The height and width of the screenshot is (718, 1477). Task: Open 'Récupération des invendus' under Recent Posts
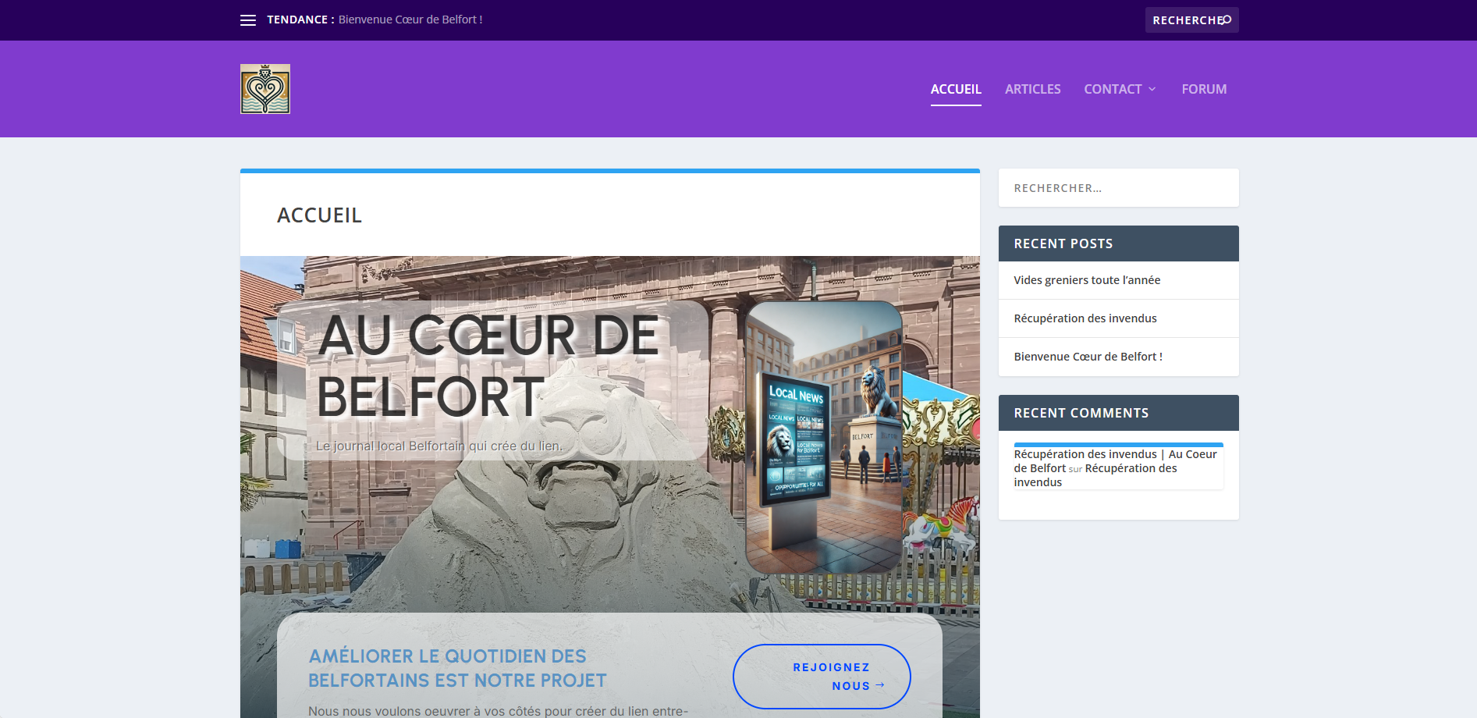(x=1085, y=318)
